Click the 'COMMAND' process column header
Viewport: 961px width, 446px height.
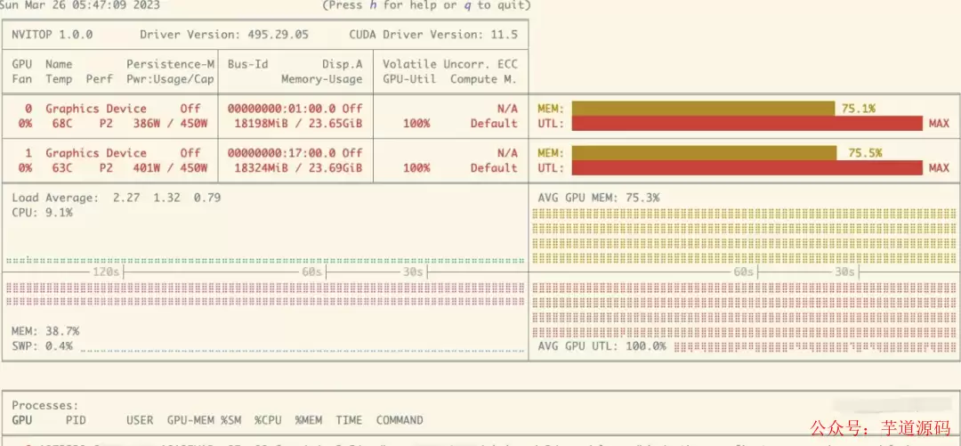[400, 420]
